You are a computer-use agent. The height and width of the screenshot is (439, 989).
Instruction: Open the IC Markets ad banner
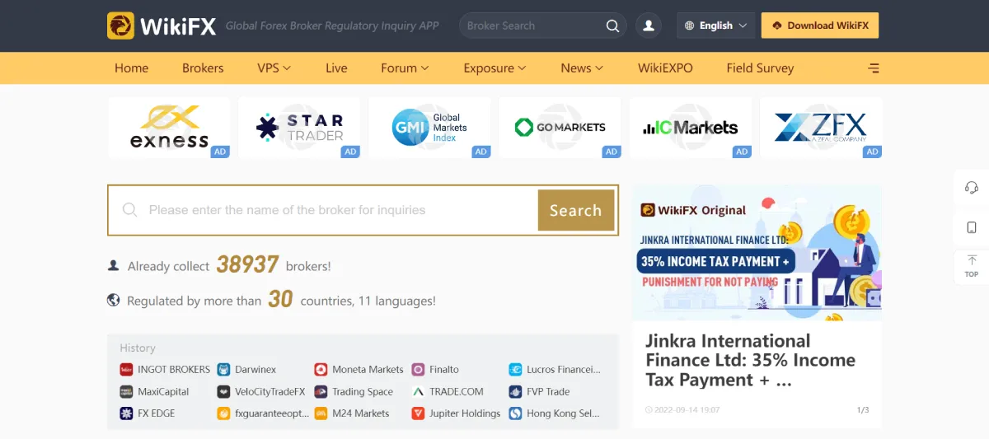[691, 128]
